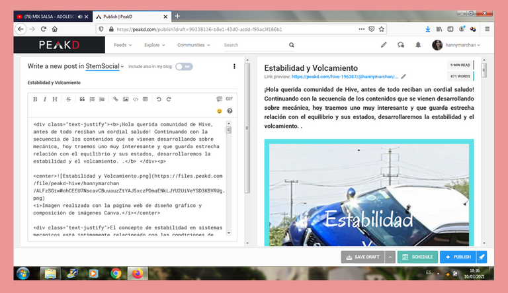Click the rocket button beside Publish

482,257
